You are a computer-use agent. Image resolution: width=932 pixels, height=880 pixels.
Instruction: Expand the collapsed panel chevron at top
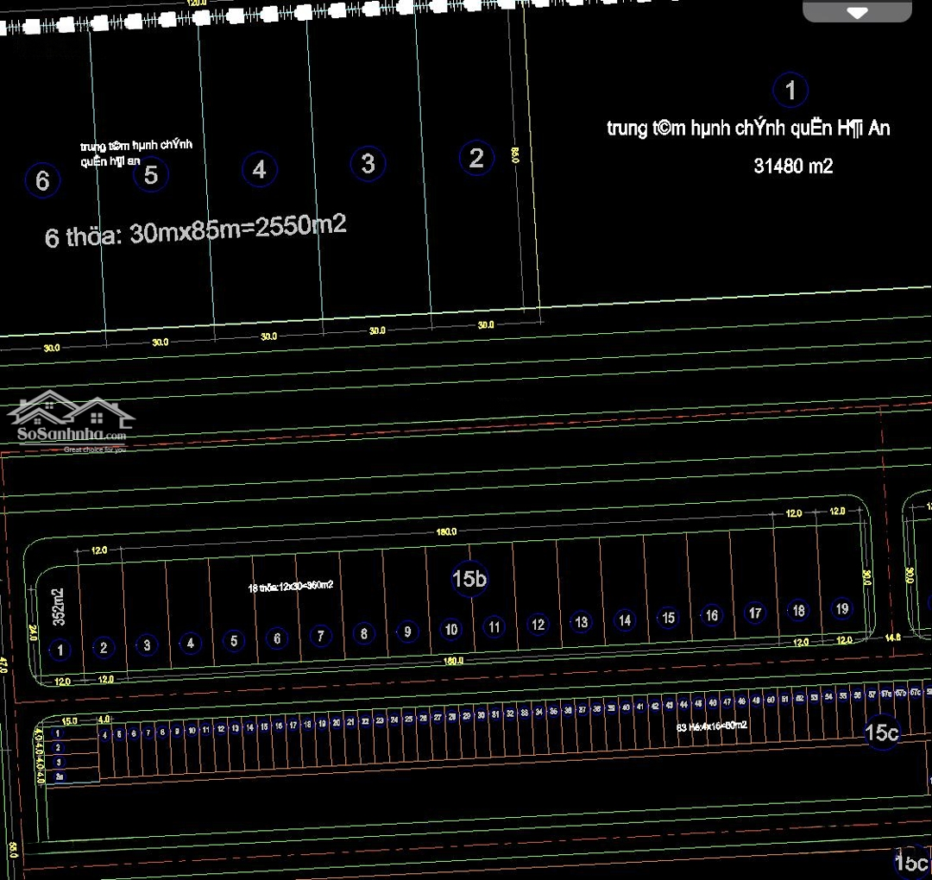click(857, 12)
